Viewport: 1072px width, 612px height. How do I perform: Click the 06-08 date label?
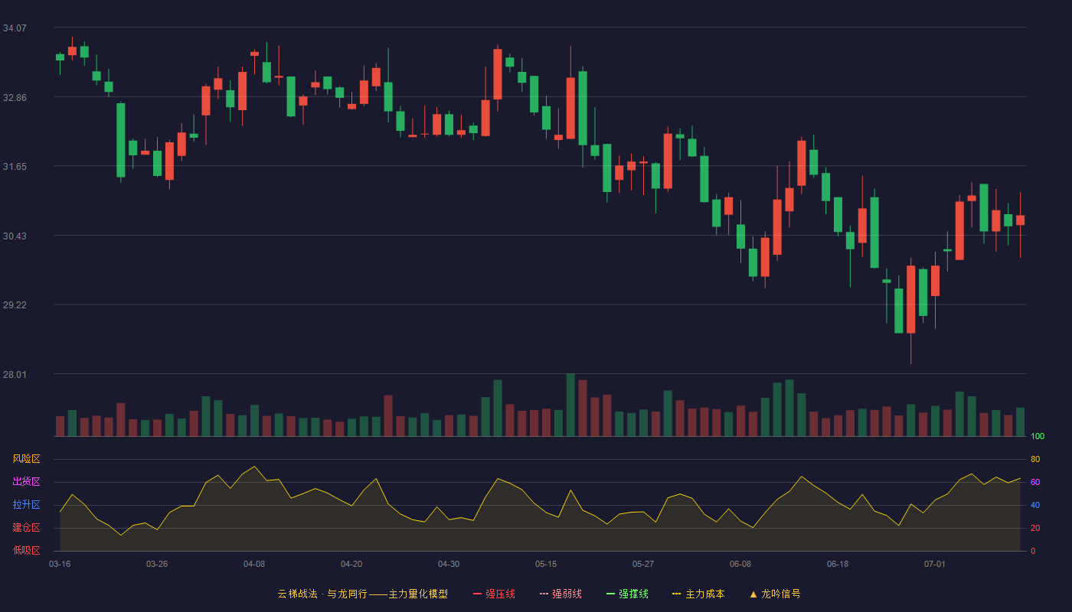pos(740,564)
